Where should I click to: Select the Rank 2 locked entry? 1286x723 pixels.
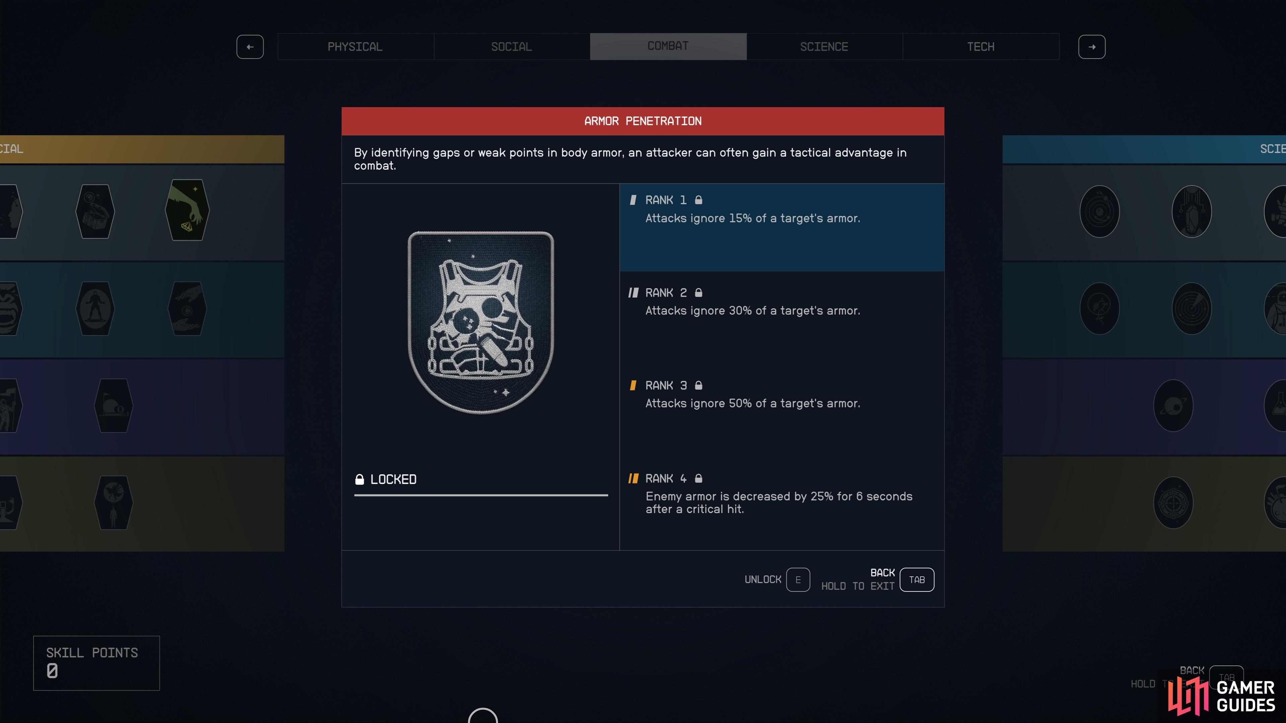pyautogui.click(x=782, y=319)
